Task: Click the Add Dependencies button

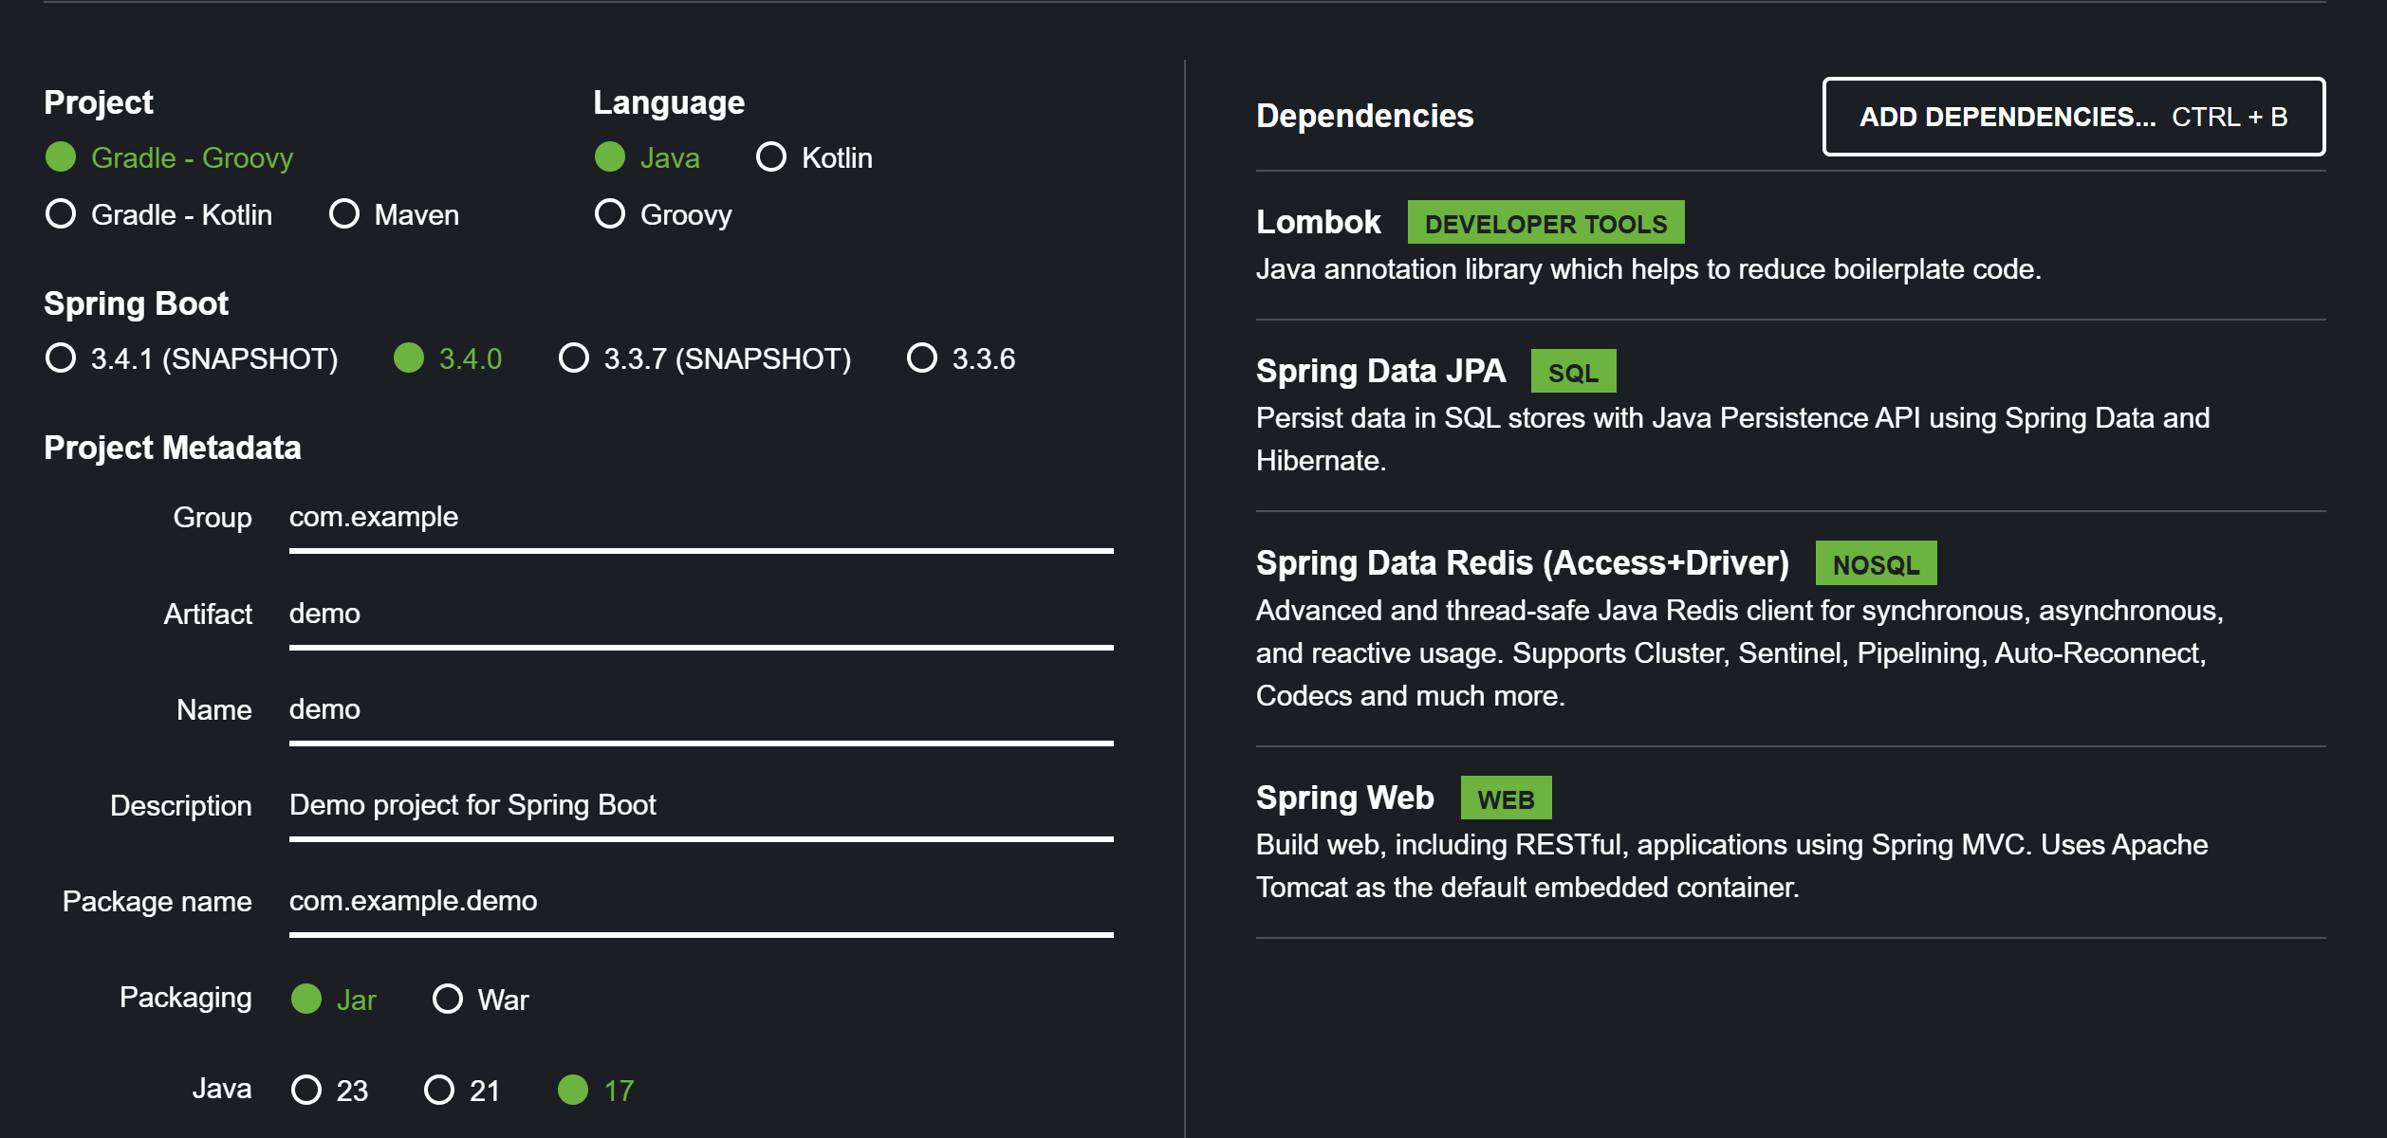Action: point(2073,117)
